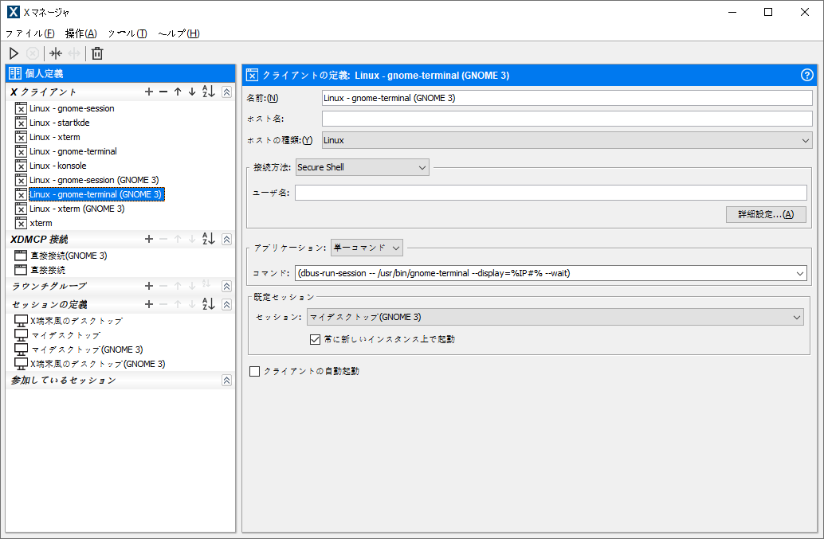The image size is (824, 539).
Task: Click the client definition header icon
Action: pyautogui.click(x=253, y=75)
